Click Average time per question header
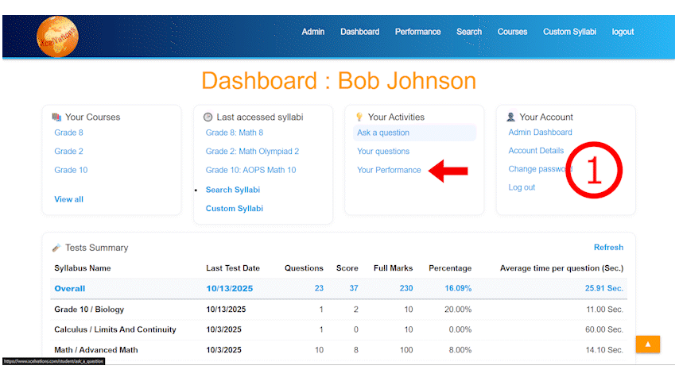 [561, 268]
